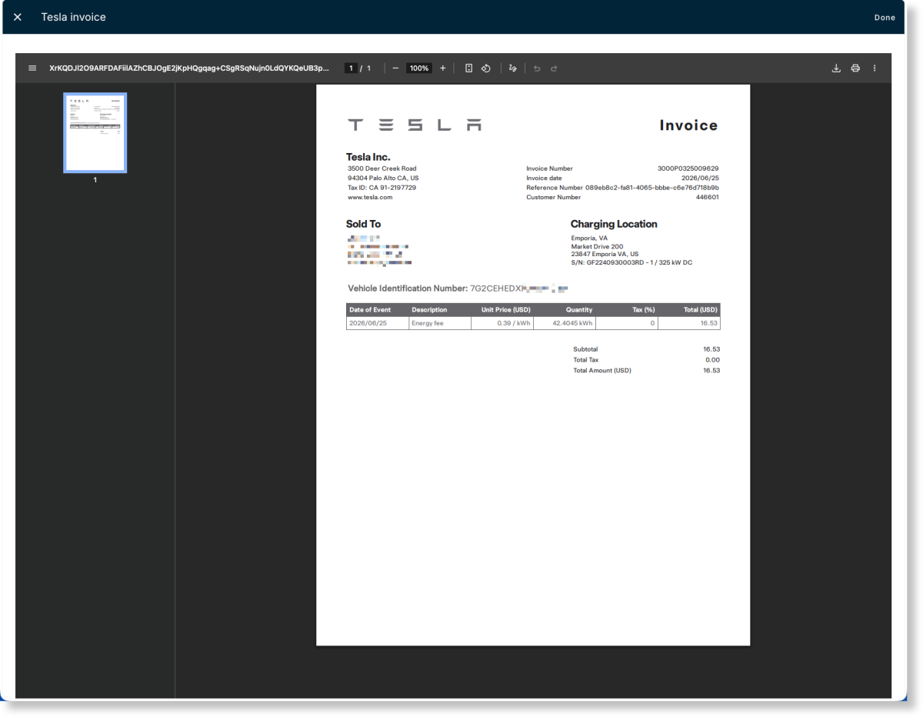This screenshot has height=717, width=923.
Task: Close the Tesla invoice dialog with X
Action: [18, 17]
